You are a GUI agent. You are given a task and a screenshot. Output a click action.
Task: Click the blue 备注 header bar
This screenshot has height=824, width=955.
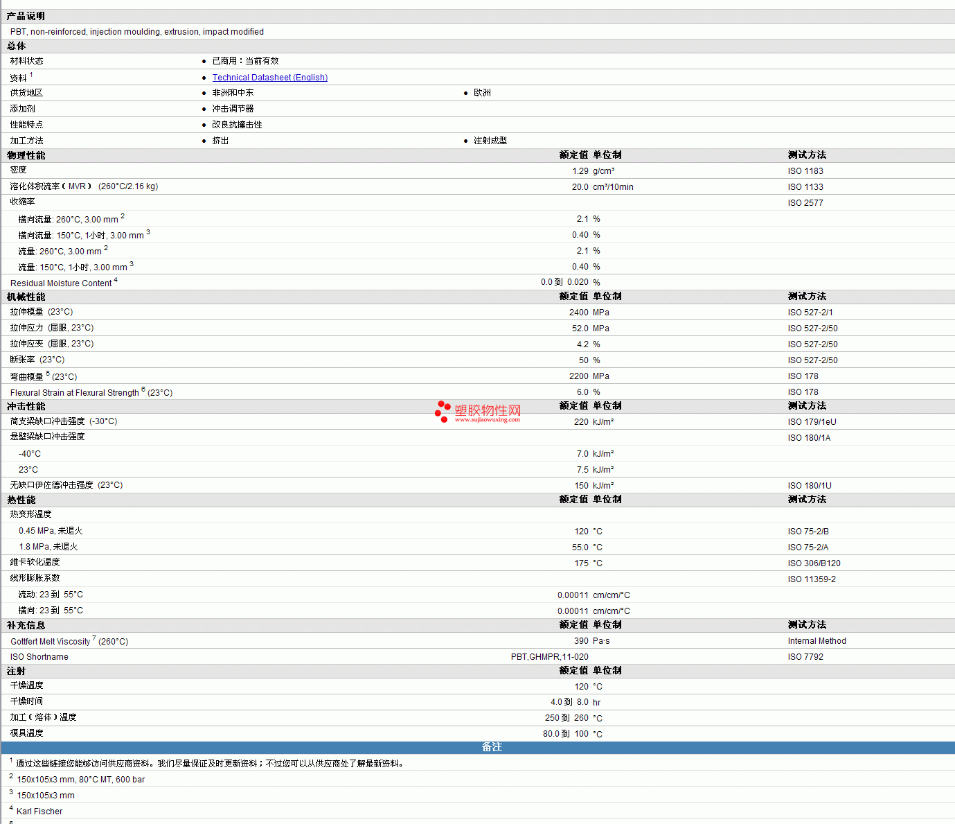[x=492, y=747]
